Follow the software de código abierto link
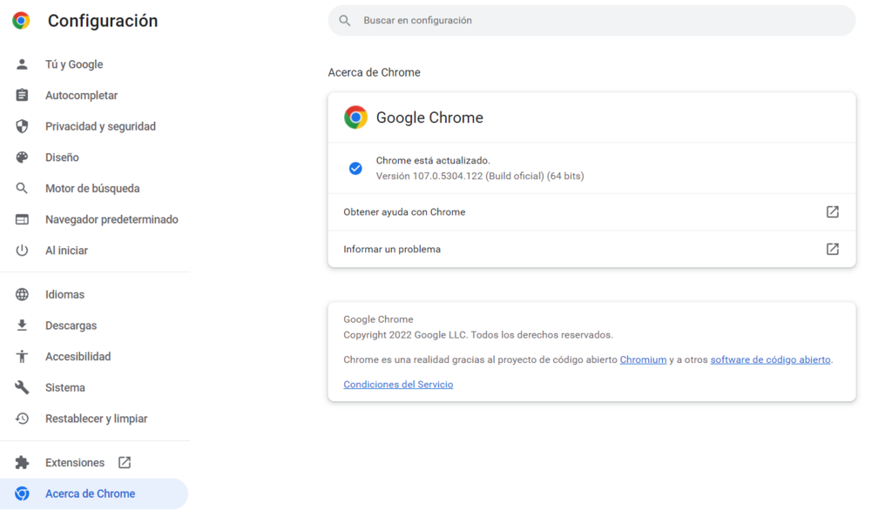 click(x=770, y=359)
